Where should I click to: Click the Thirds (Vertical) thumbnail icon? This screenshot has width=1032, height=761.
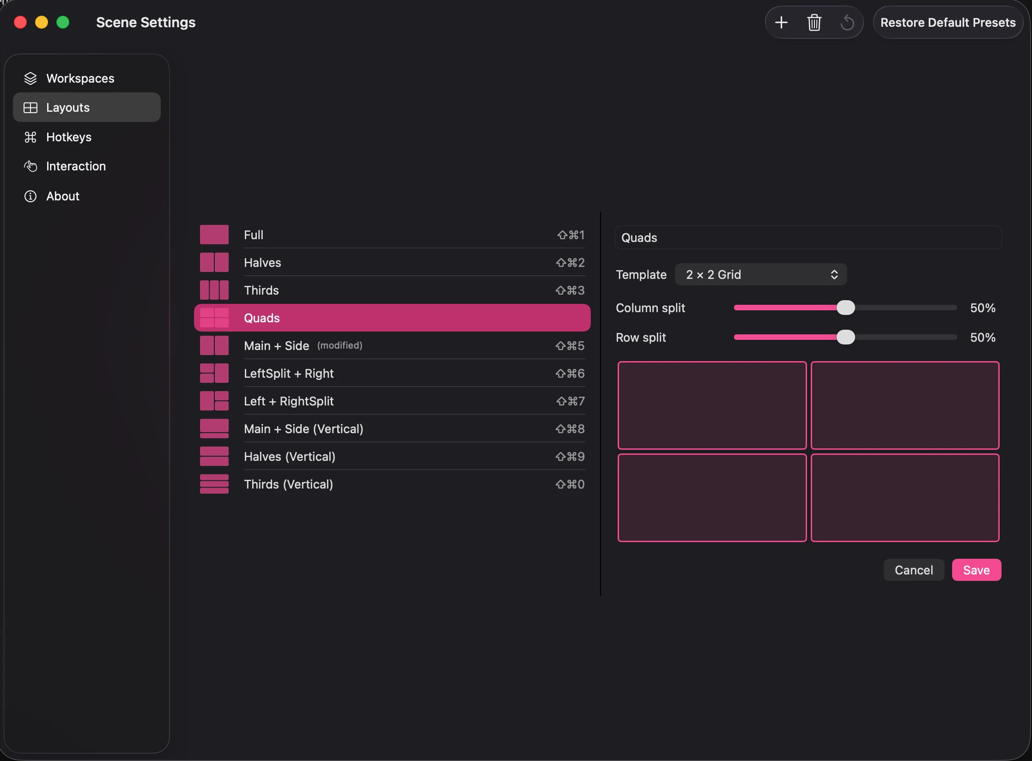click(214, 484)
